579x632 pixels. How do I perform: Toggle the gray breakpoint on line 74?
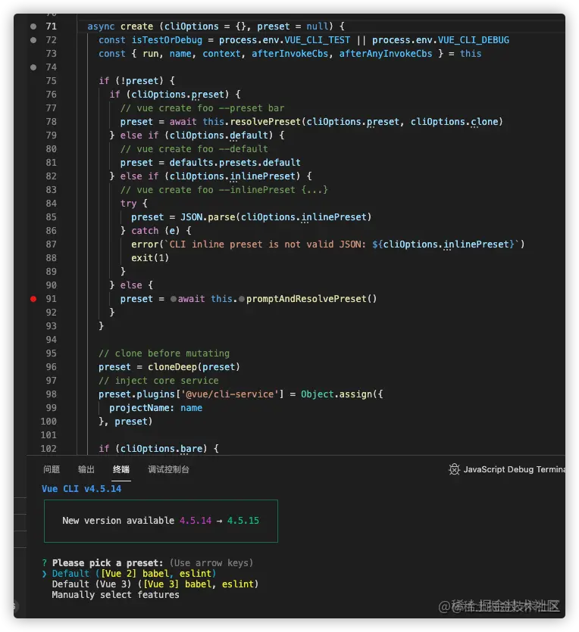(33, 67)
